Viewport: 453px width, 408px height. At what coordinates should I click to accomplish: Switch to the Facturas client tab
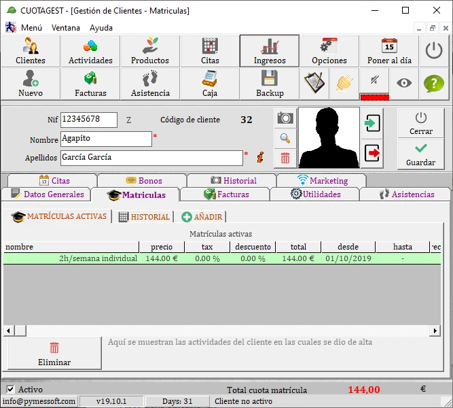coord(225,194)
